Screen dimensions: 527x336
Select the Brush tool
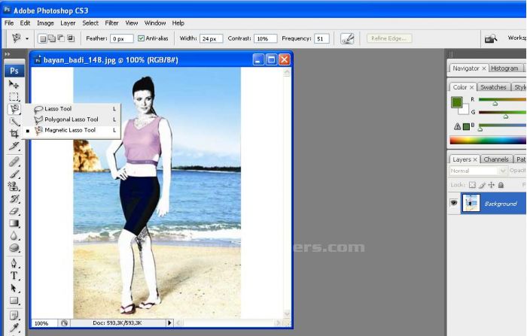click(x=14, y=174)
